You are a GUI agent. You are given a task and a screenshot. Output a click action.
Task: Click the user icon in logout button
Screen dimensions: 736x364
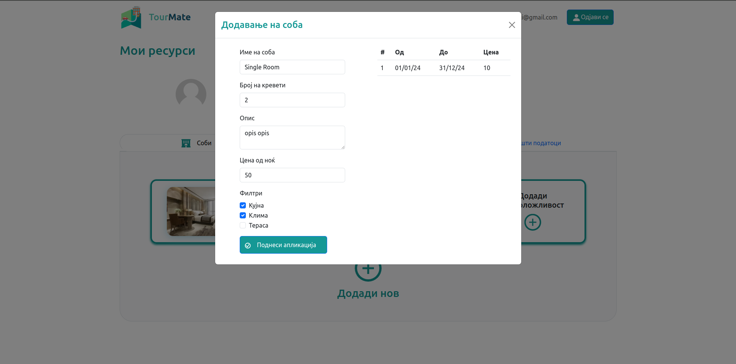tap(576, 18)
